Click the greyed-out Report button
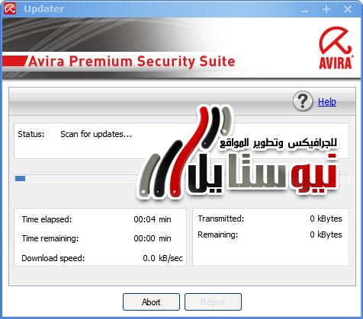Viewport: 363px width, 319px height. point(213,302)
